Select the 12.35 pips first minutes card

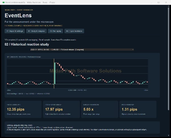23,109
